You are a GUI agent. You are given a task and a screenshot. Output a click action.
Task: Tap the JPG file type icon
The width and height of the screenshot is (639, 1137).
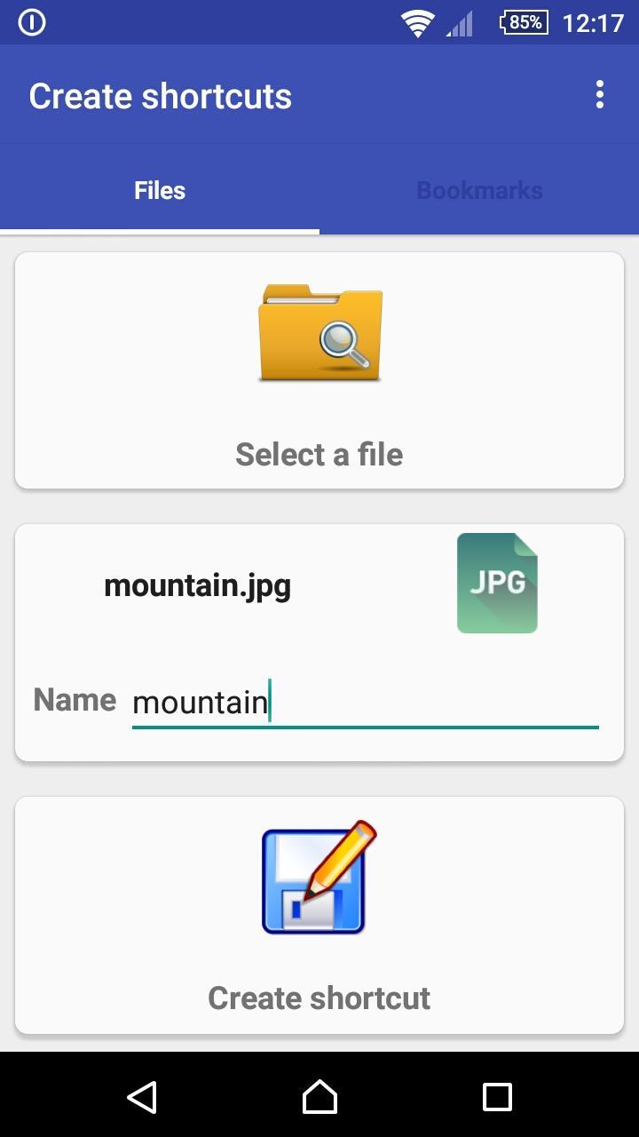point(497,583)
